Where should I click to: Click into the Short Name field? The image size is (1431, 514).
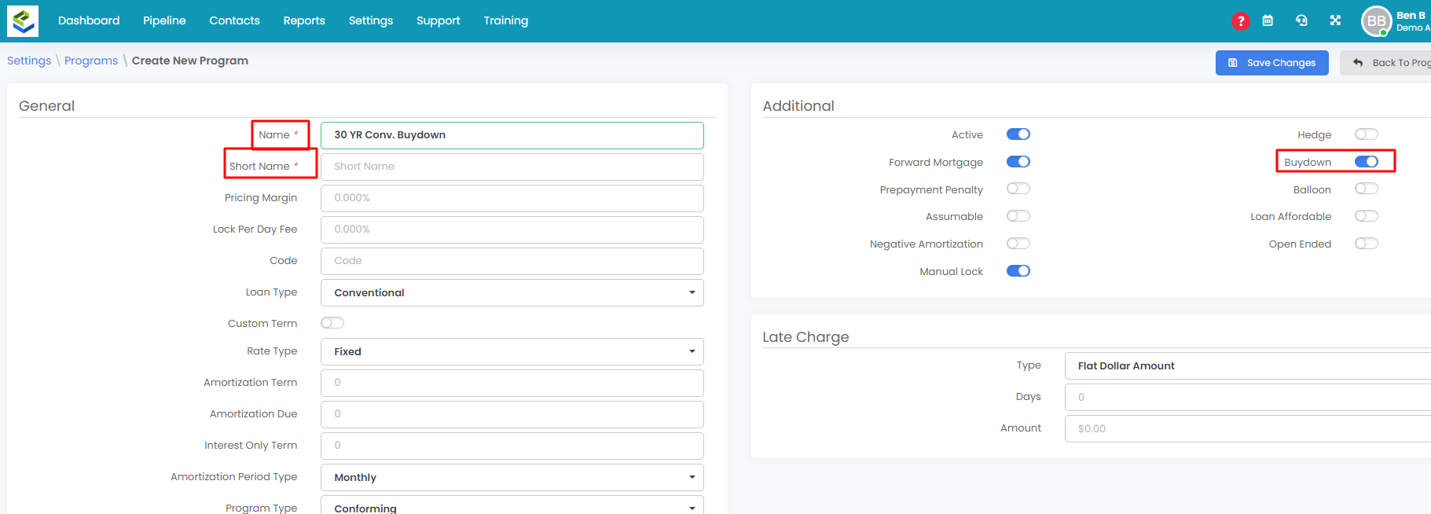(x=512, y=167)
